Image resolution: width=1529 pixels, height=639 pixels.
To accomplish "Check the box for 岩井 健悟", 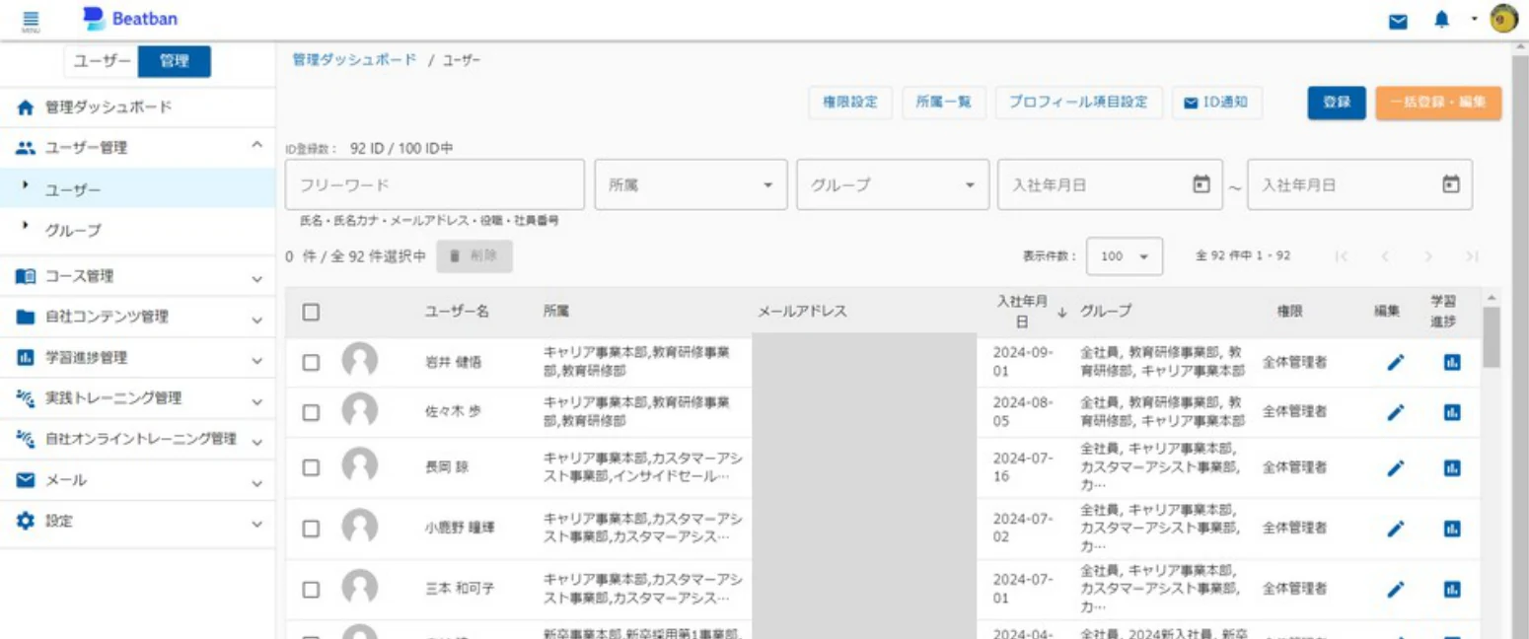I will point(311,362).
